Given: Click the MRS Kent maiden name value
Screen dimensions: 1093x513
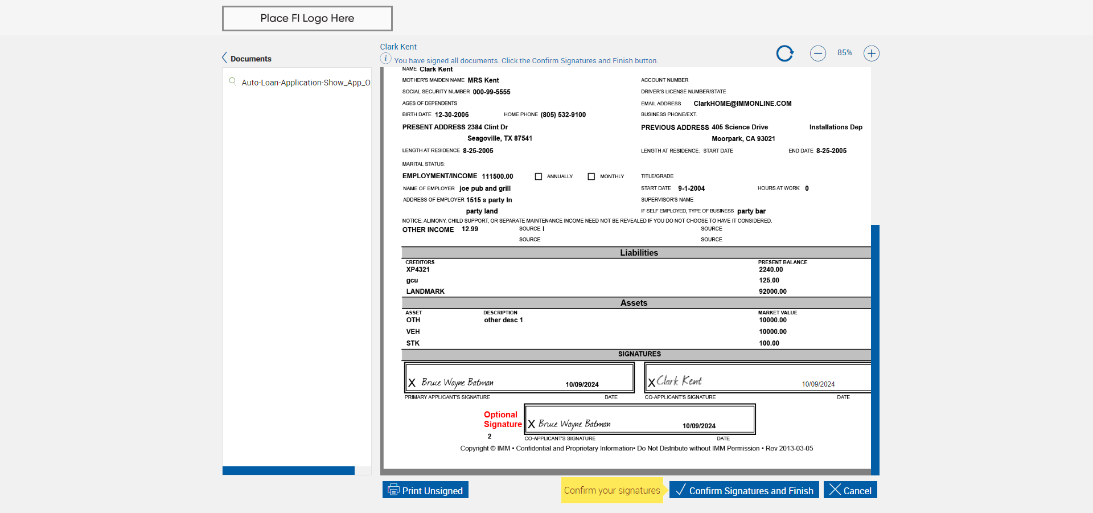Looking at the screenshot, I should pyautogui.click(x=483, y=80).
